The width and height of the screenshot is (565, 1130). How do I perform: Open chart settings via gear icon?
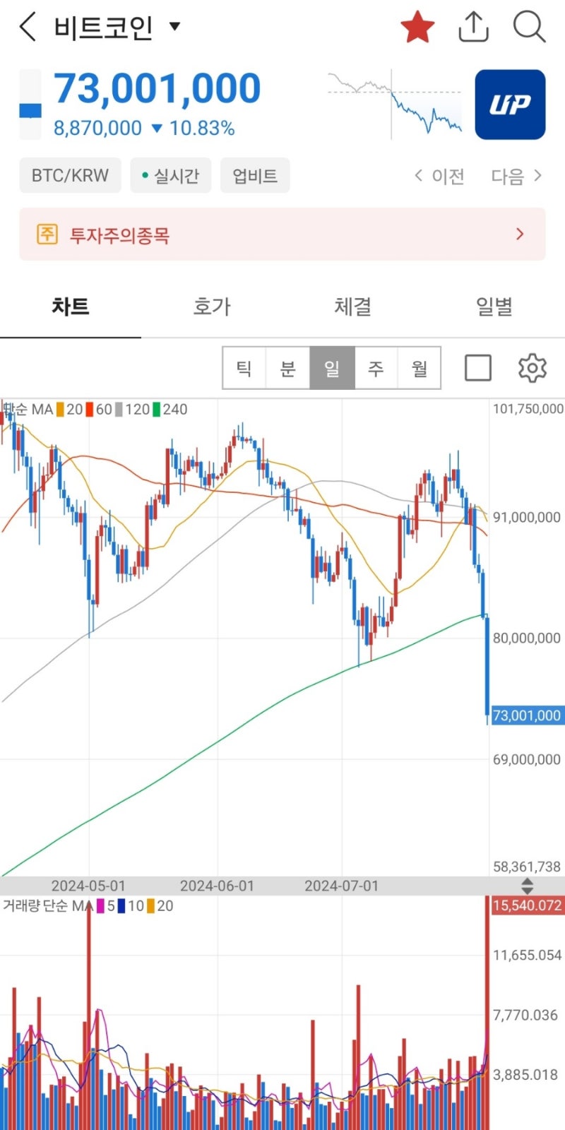[533, 367]
